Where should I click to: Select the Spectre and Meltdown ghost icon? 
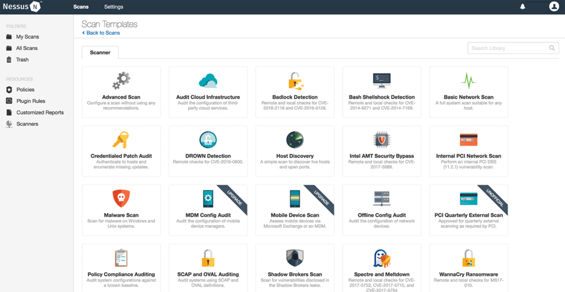coord(382,258)
